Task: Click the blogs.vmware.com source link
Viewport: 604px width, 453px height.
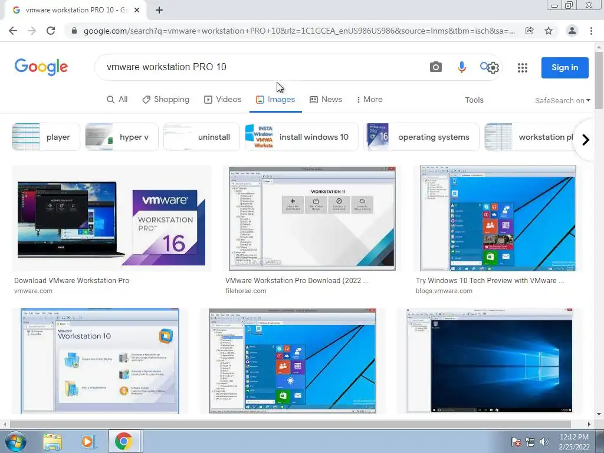Action: pos(444,291)
